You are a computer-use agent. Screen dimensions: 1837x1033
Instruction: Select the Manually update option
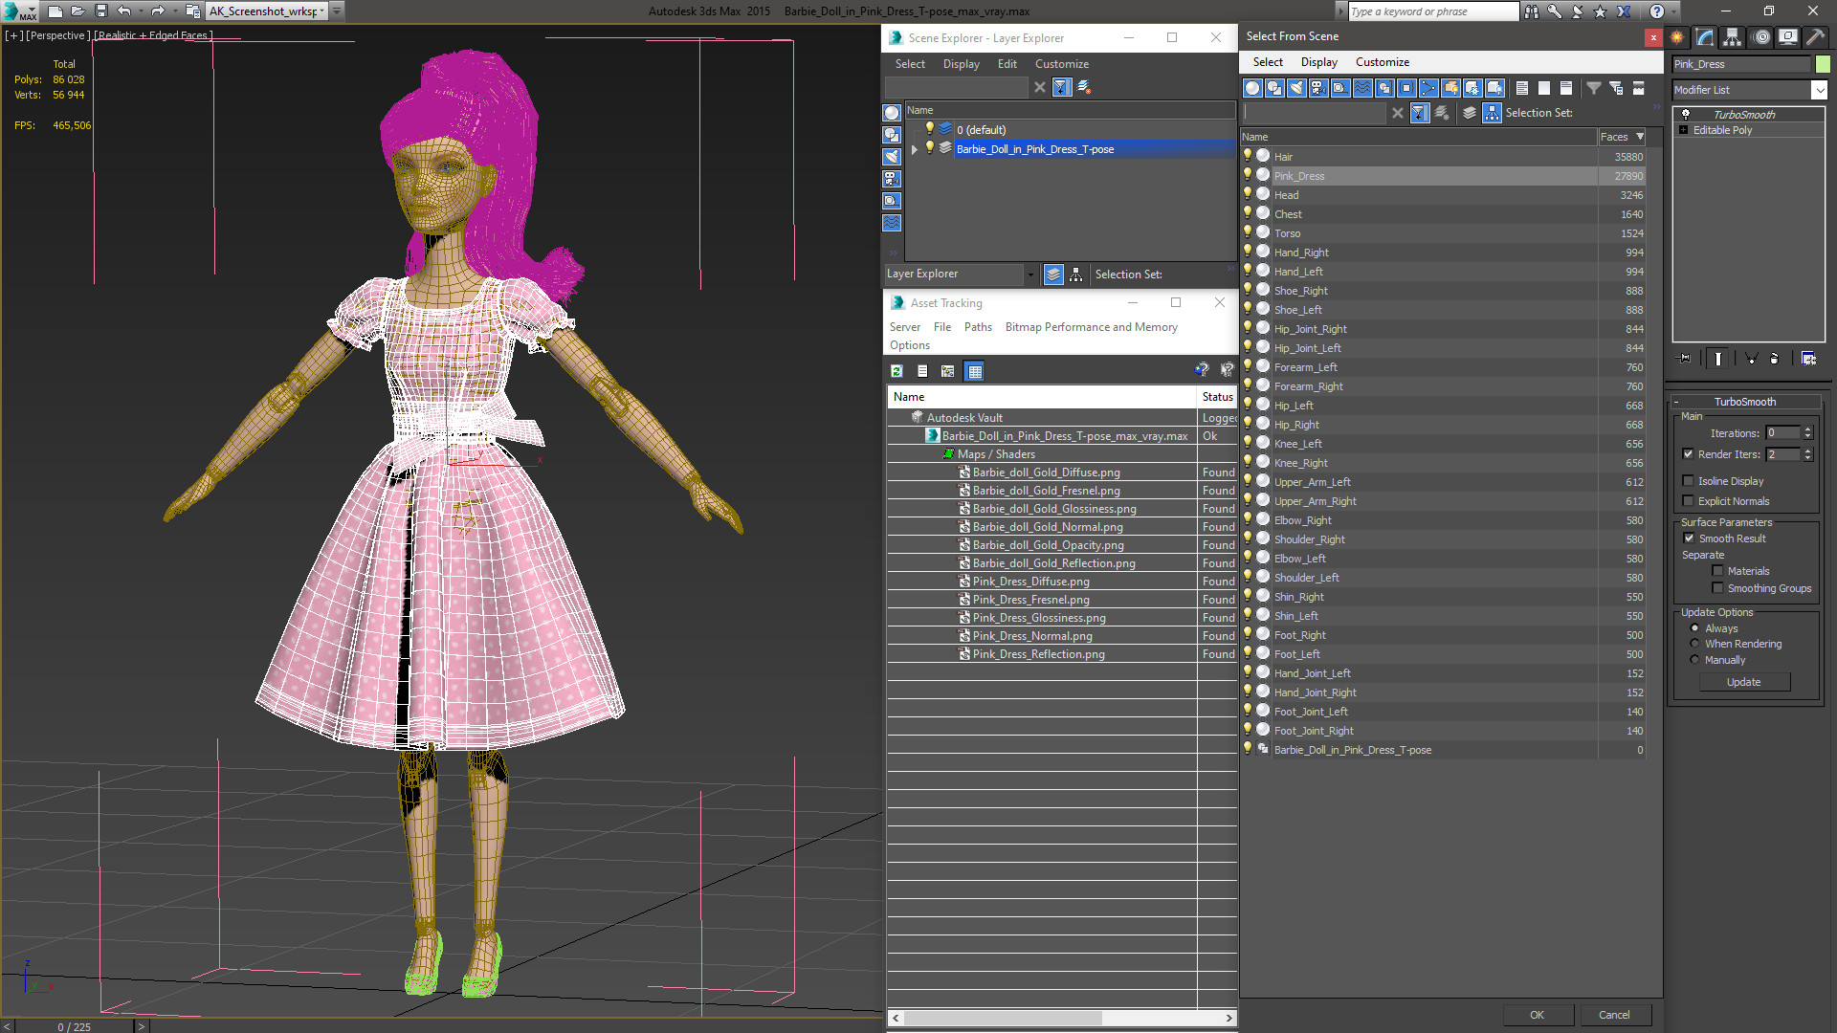click(1694, 660)
